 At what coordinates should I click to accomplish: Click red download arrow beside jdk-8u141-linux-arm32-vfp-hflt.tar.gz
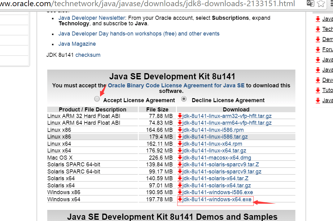tap(180, 116)
